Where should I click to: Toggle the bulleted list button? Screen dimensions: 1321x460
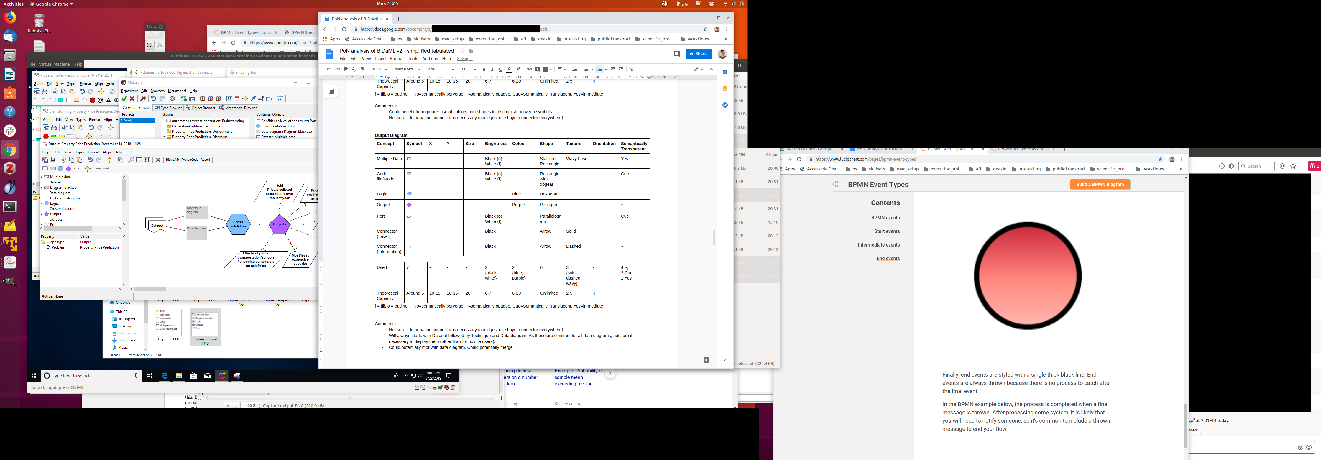pyautogui.click(x=599, y=69)
